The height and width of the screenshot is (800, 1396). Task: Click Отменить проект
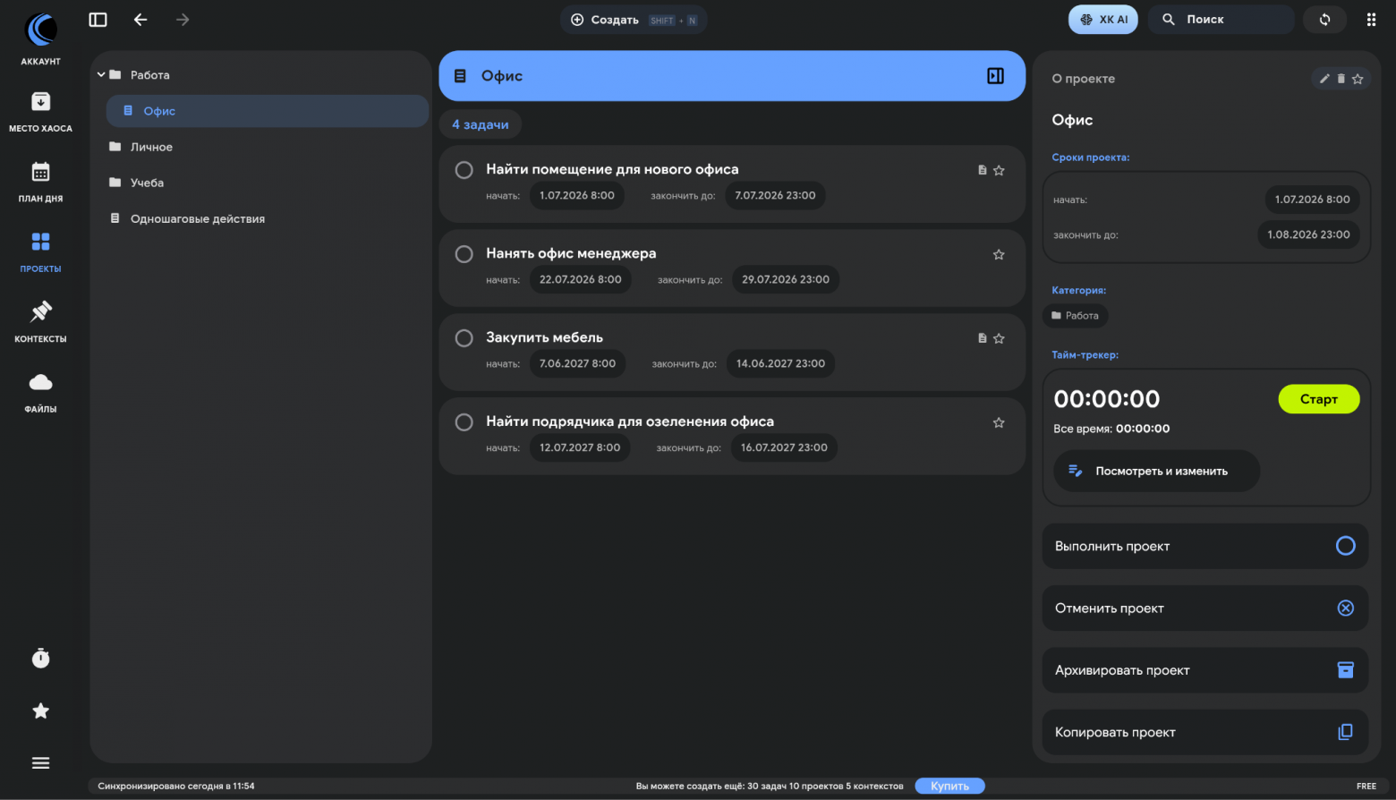(1204, 609)
